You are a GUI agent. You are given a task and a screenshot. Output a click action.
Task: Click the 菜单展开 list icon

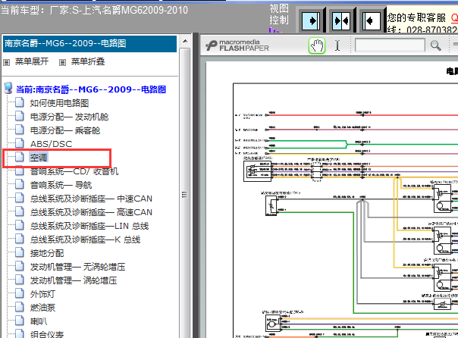(x=6, y=62)
